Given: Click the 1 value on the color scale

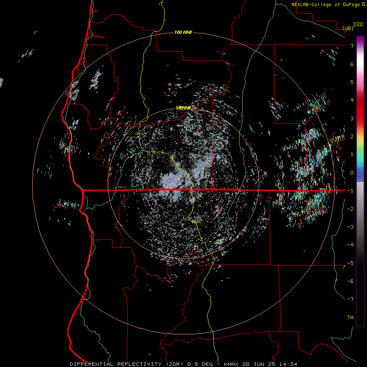Looking at the screenshot, I should click(x=352, y=155).
